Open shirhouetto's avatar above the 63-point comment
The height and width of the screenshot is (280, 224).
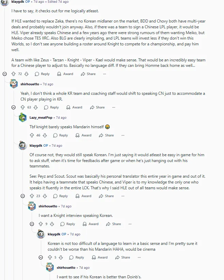[14, 84]
